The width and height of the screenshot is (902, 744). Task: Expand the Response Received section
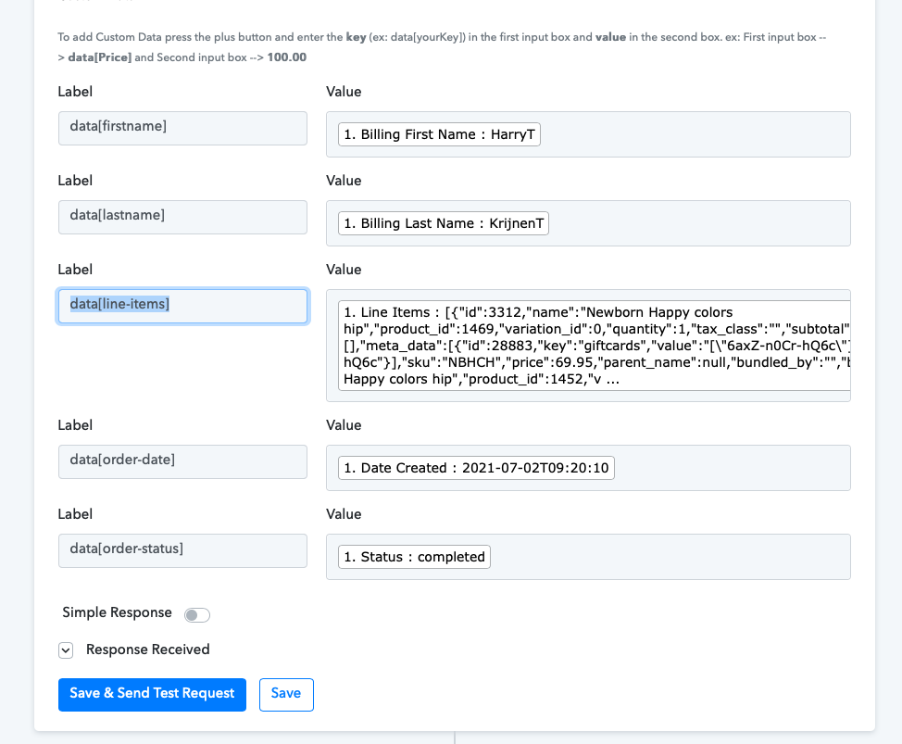(x=66, y=650)
